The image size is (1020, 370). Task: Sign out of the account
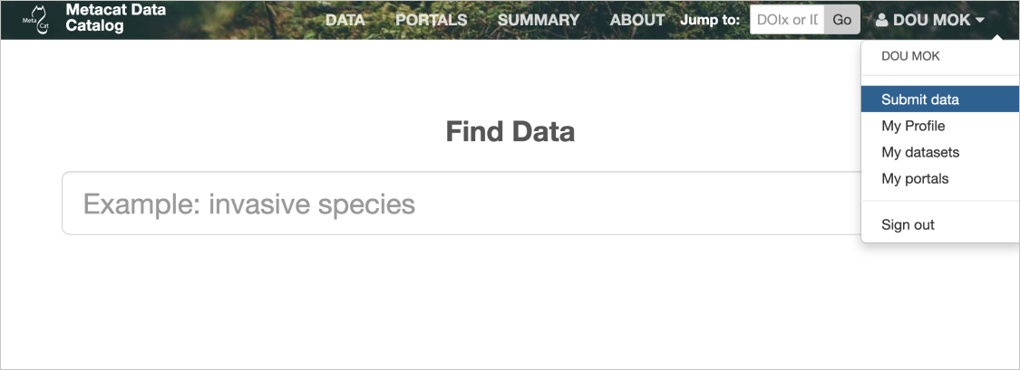point(908,224)
